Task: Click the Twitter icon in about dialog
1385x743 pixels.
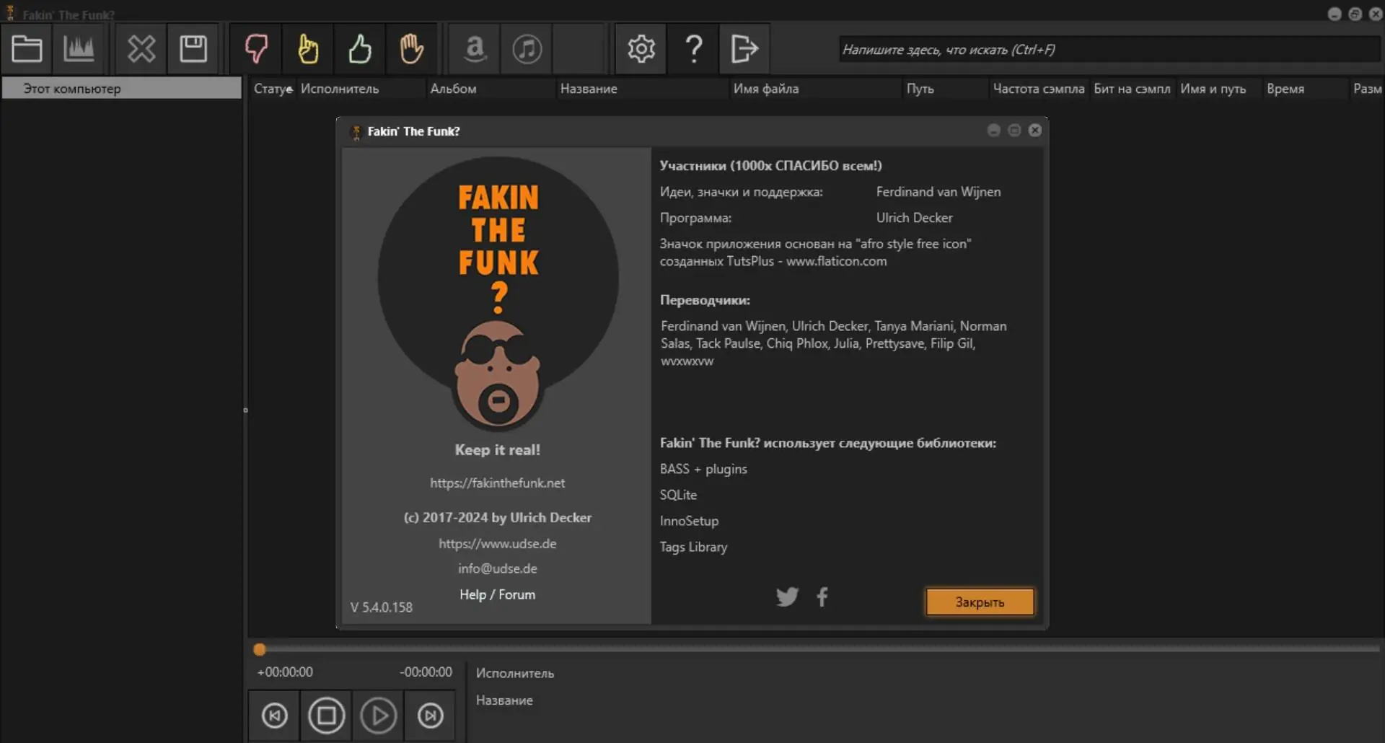Action: 787,597
